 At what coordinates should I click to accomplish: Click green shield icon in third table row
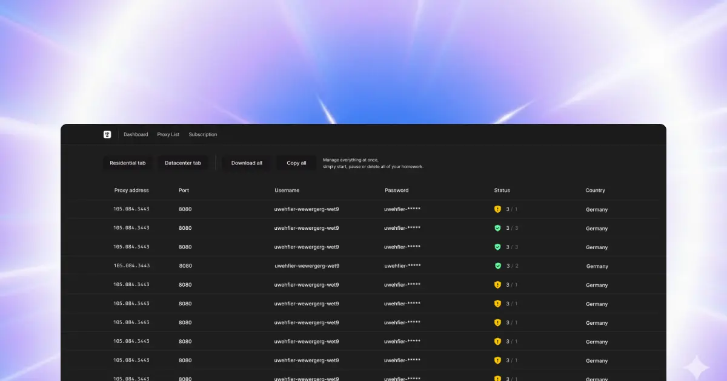click(497, 247)
